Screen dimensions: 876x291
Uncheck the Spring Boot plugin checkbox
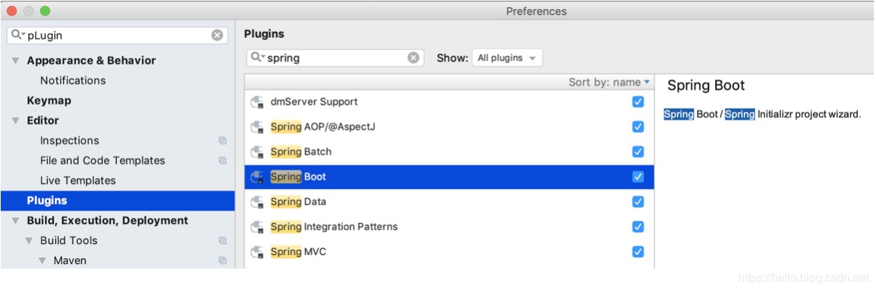click(638, 177)
